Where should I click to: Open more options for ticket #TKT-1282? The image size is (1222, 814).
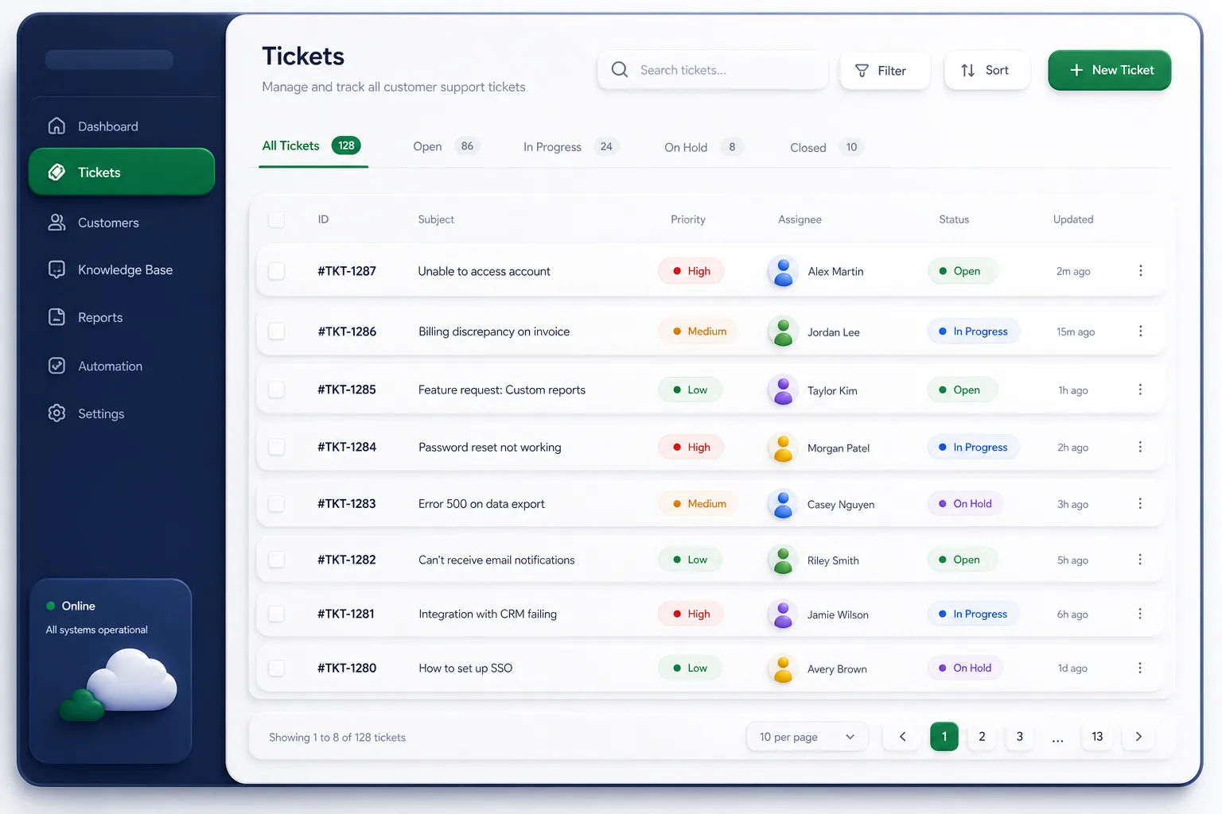pyautogui.click(x=1140, y=560)
